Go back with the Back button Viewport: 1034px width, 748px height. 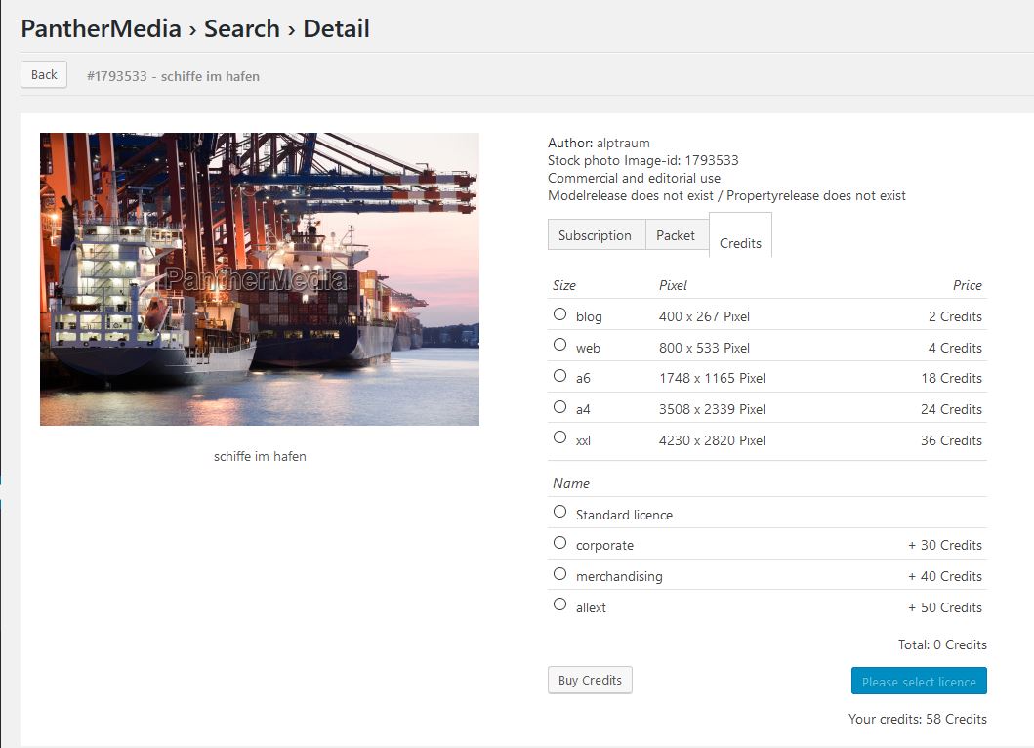click(44, 74)
